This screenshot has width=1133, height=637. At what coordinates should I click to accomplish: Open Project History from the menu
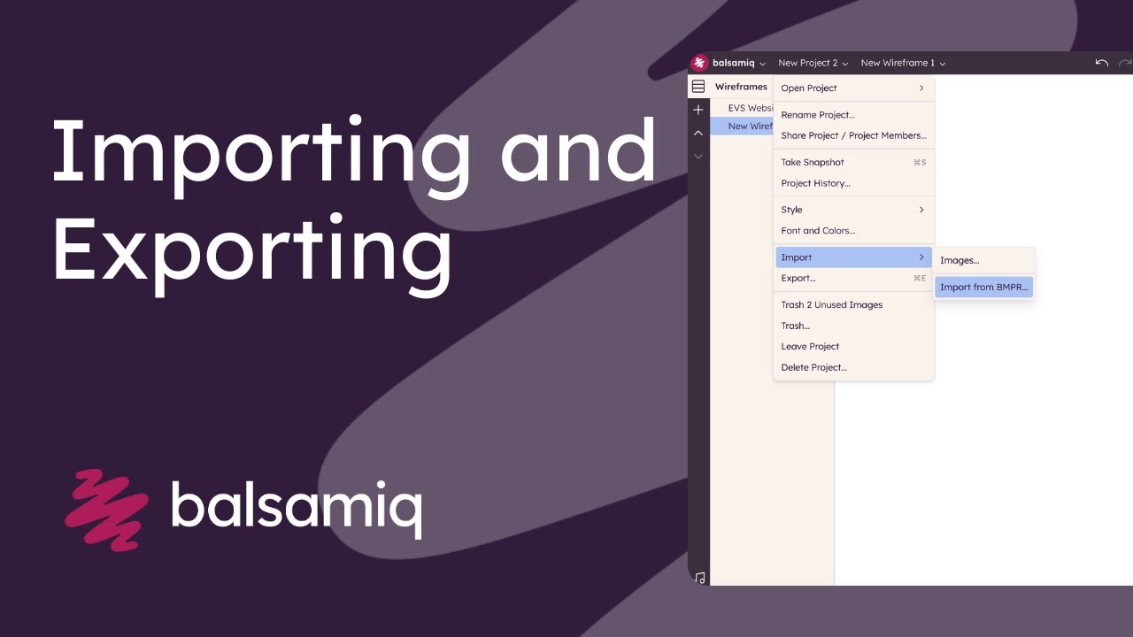(x=853, y=183)
